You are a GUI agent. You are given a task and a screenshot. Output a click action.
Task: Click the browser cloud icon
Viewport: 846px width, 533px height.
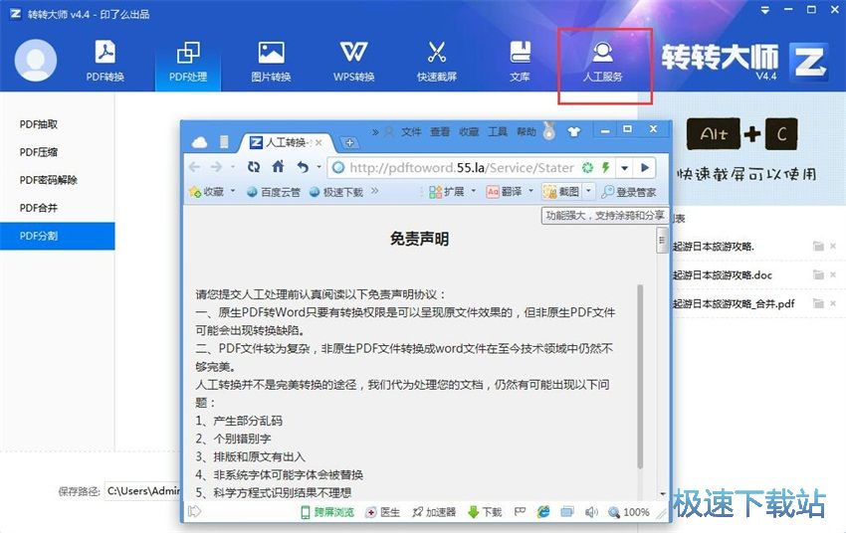(x=200, y=142)
